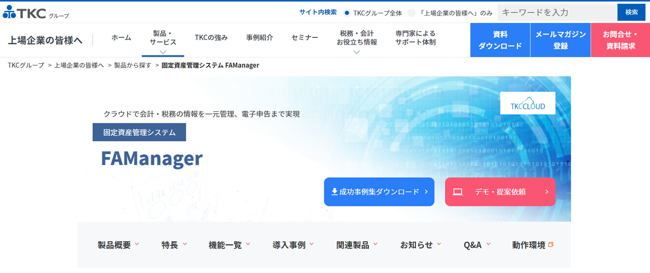Click the 製品から探す breadcrumb link
650x273 pixels.
click(x=133, y=65)
